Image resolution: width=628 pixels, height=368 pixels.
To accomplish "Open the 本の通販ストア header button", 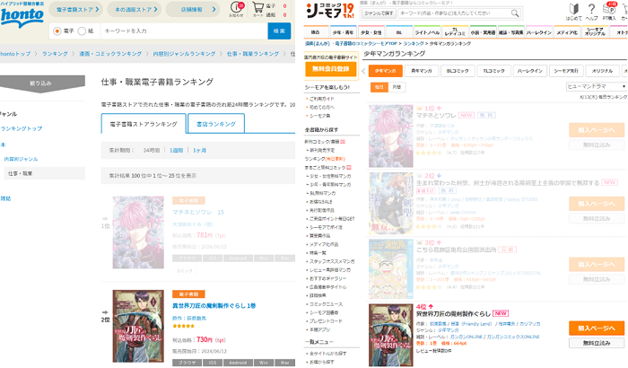I will (x=135, y=9).
